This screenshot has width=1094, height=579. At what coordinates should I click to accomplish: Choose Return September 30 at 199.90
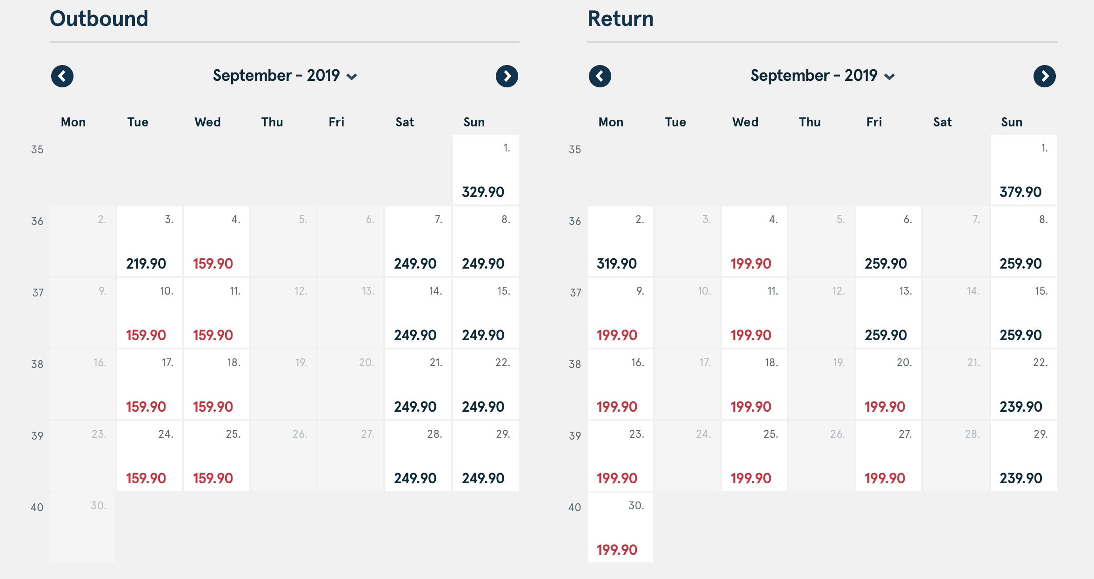(620, 528)
